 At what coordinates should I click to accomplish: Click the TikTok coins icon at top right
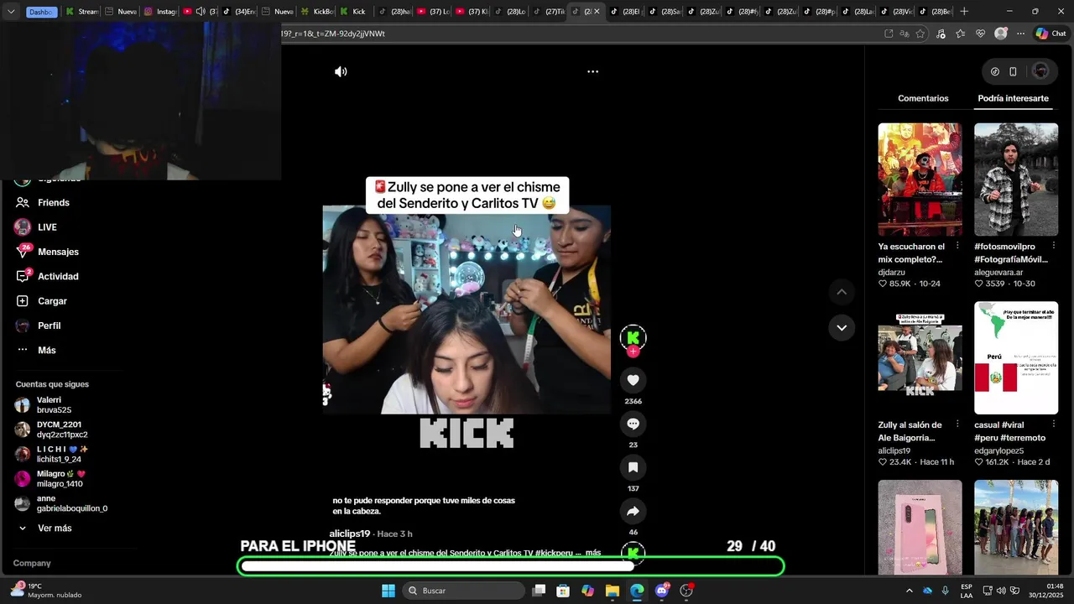click(x=995, y=71)
